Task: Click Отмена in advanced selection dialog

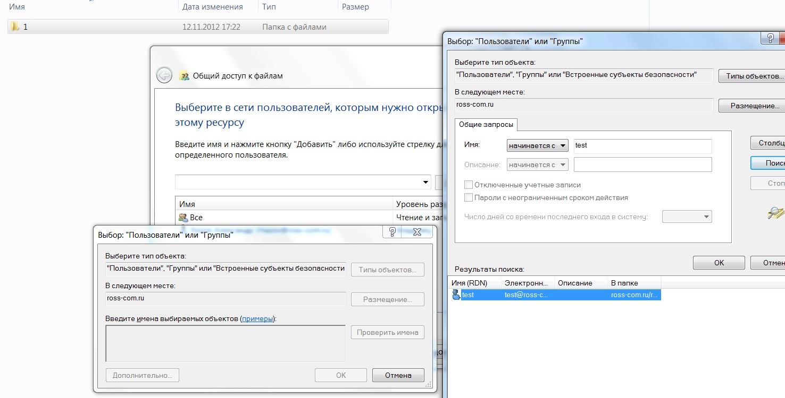Action: (x=768, y=263)
